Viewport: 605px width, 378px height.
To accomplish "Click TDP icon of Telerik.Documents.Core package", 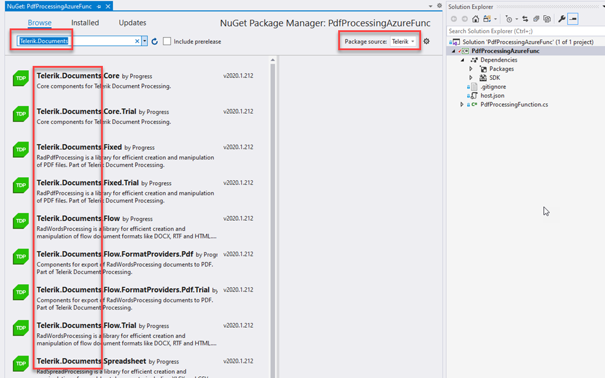I will (21, 78).
